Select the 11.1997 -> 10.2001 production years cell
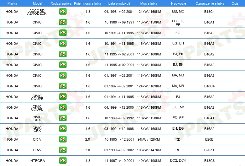Viewport: 245px width, 166px height. click(119, 161)
